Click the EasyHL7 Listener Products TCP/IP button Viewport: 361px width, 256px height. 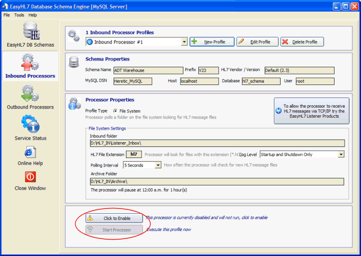311,111
